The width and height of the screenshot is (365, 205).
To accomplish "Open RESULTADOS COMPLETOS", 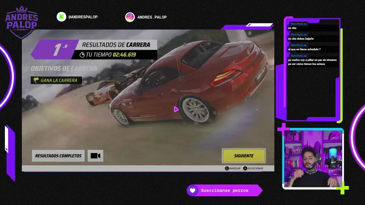I will coord(58,156).
